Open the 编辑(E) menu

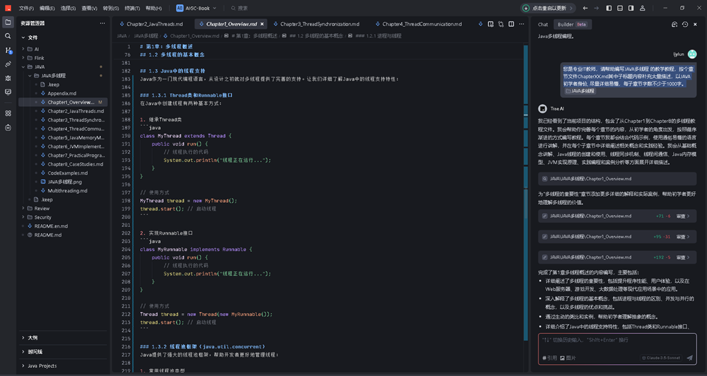tap(47, 8)
